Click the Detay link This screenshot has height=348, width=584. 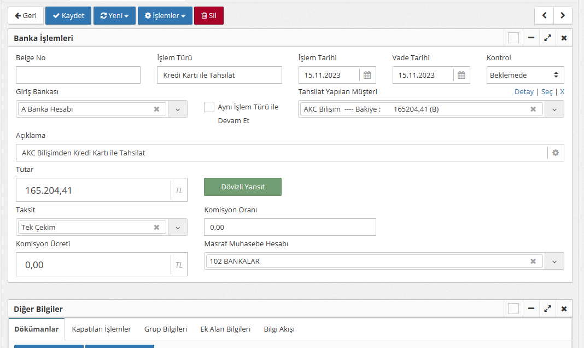524,92
